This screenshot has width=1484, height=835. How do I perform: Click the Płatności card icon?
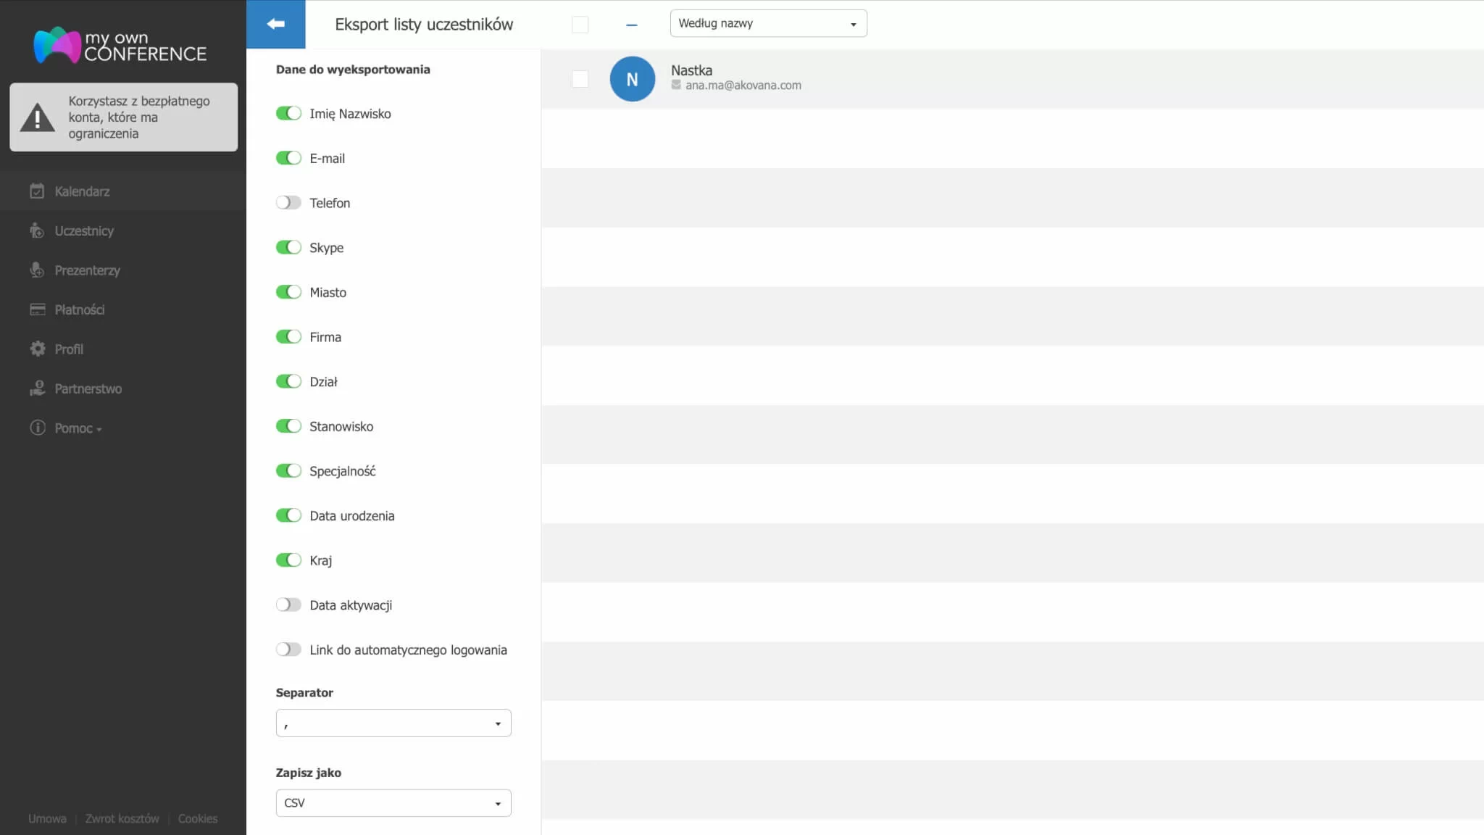point(37,310)
